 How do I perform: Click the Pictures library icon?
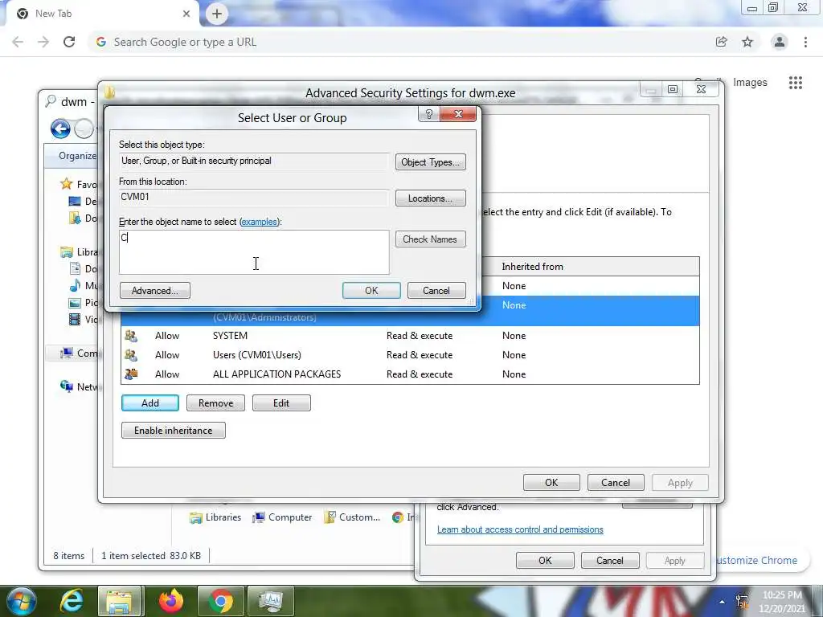click(75, 303)
